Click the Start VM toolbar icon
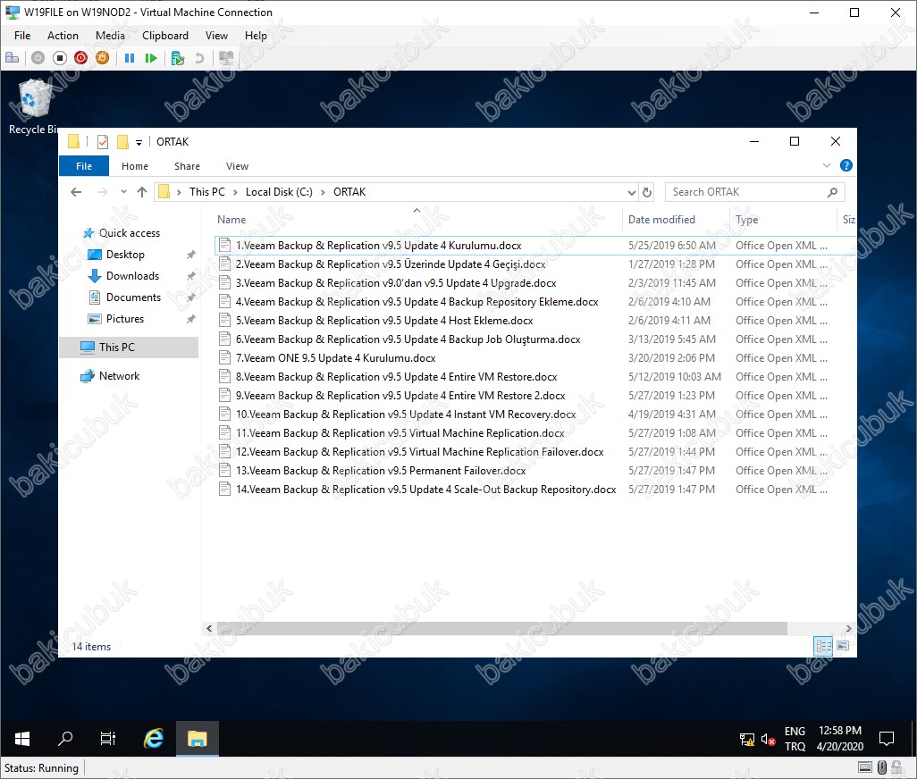Image resolution: width=917 pixels, height=779 pixels. pyautogui.click(x=38, y=58)
